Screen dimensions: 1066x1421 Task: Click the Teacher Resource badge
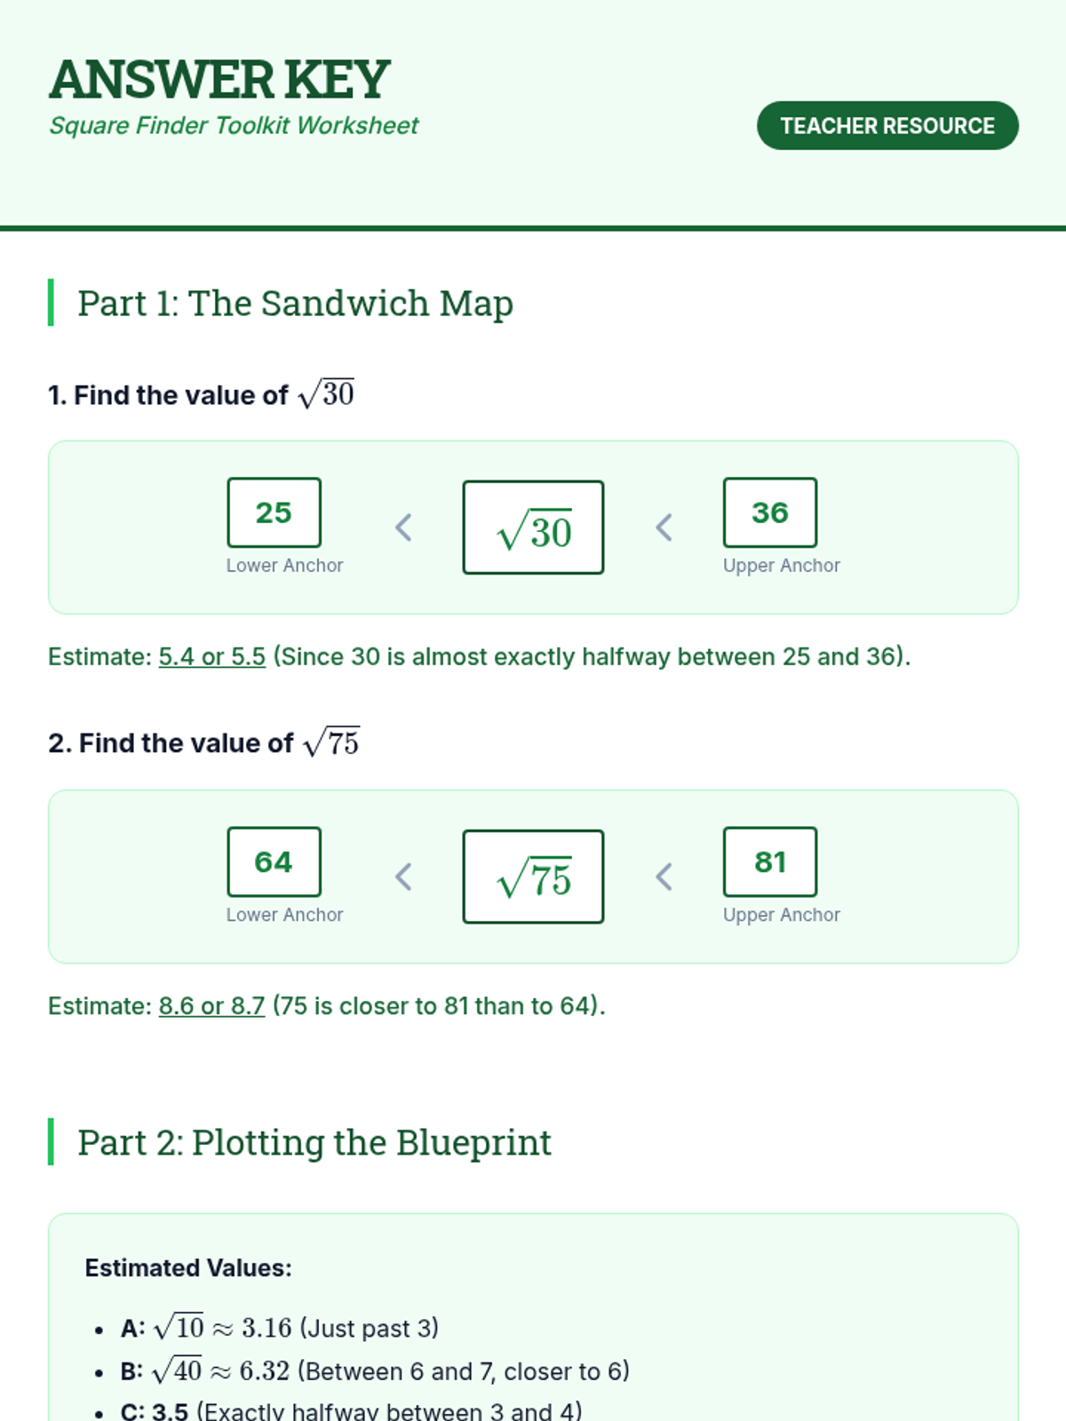887,125
